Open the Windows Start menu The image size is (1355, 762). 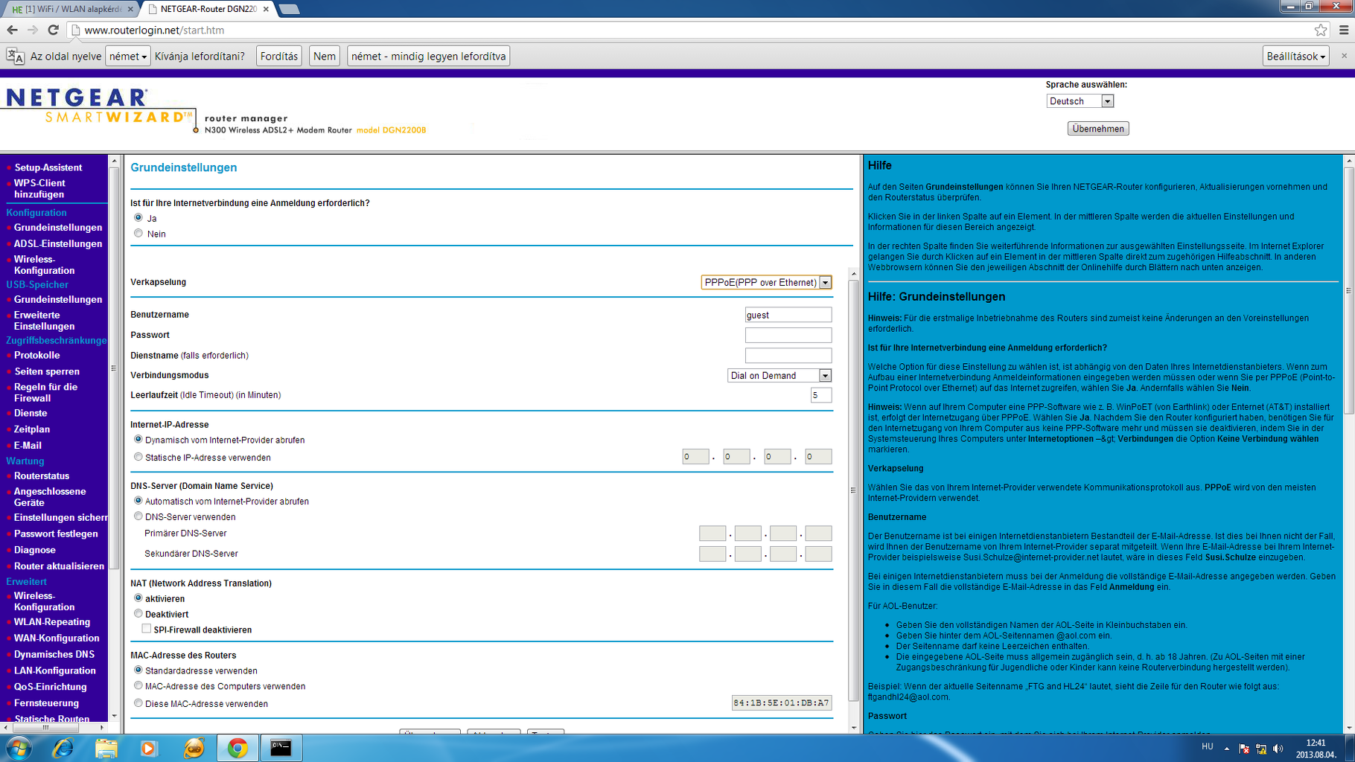point(18,748)
